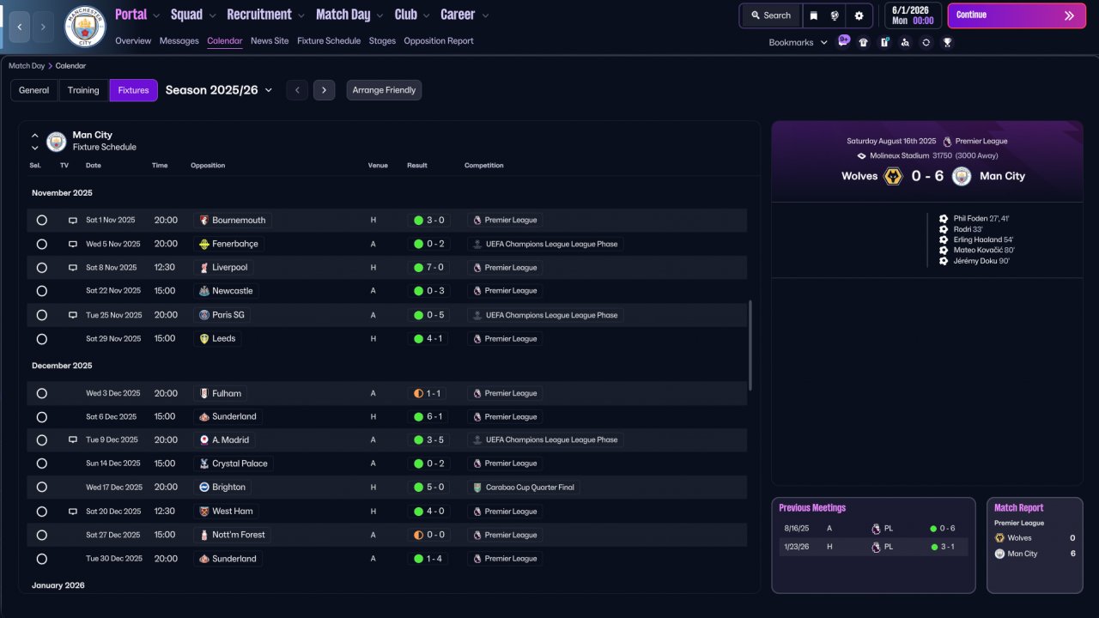Open the Match Report panel
Screen dimensions: 1099x618
(1035, 545)
